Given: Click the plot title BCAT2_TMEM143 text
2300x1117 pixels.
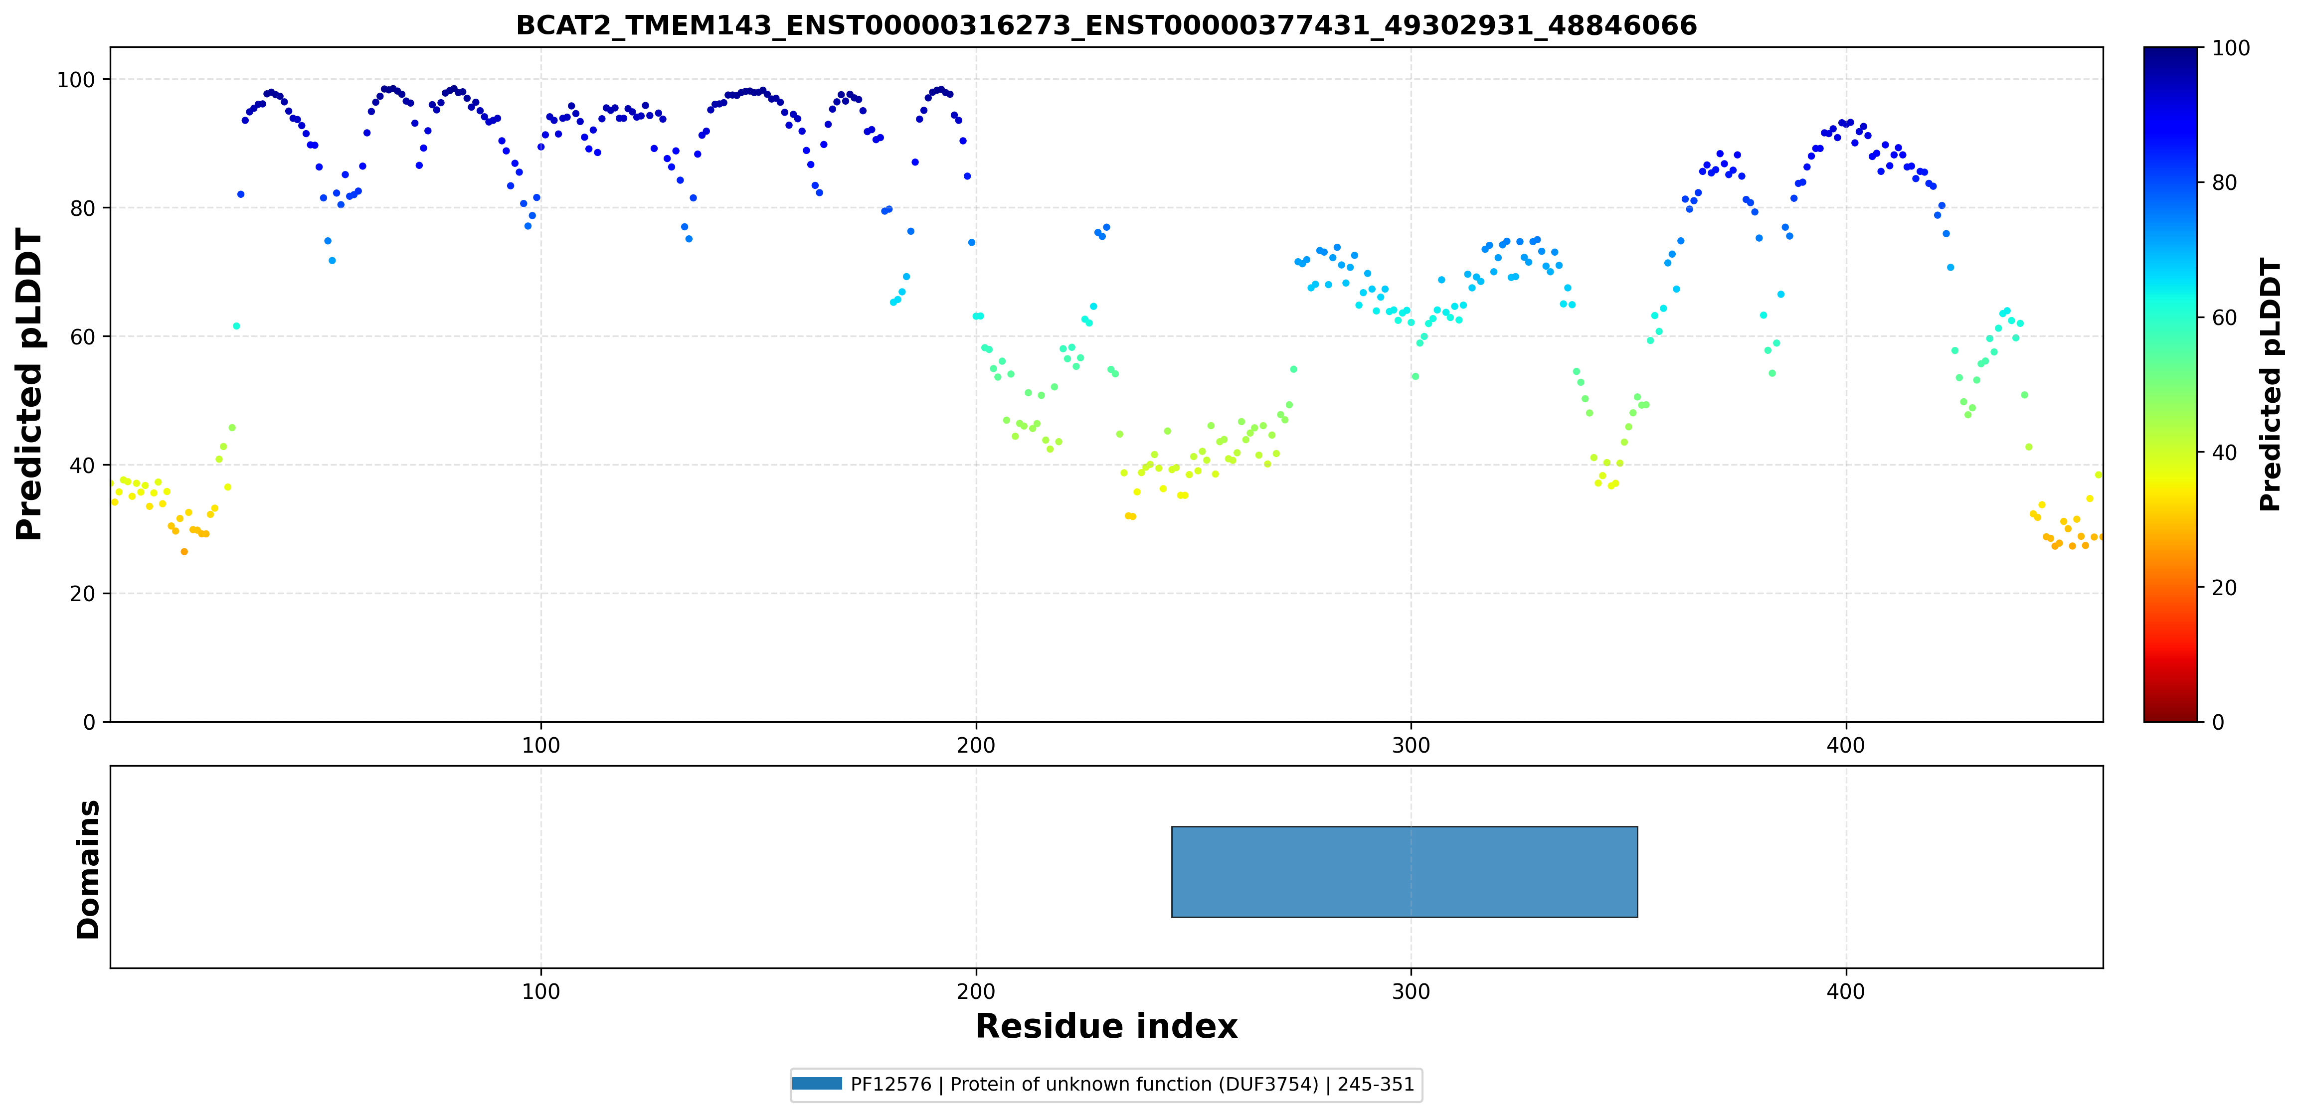Looking at the screenshot, I should [1106, 25].
